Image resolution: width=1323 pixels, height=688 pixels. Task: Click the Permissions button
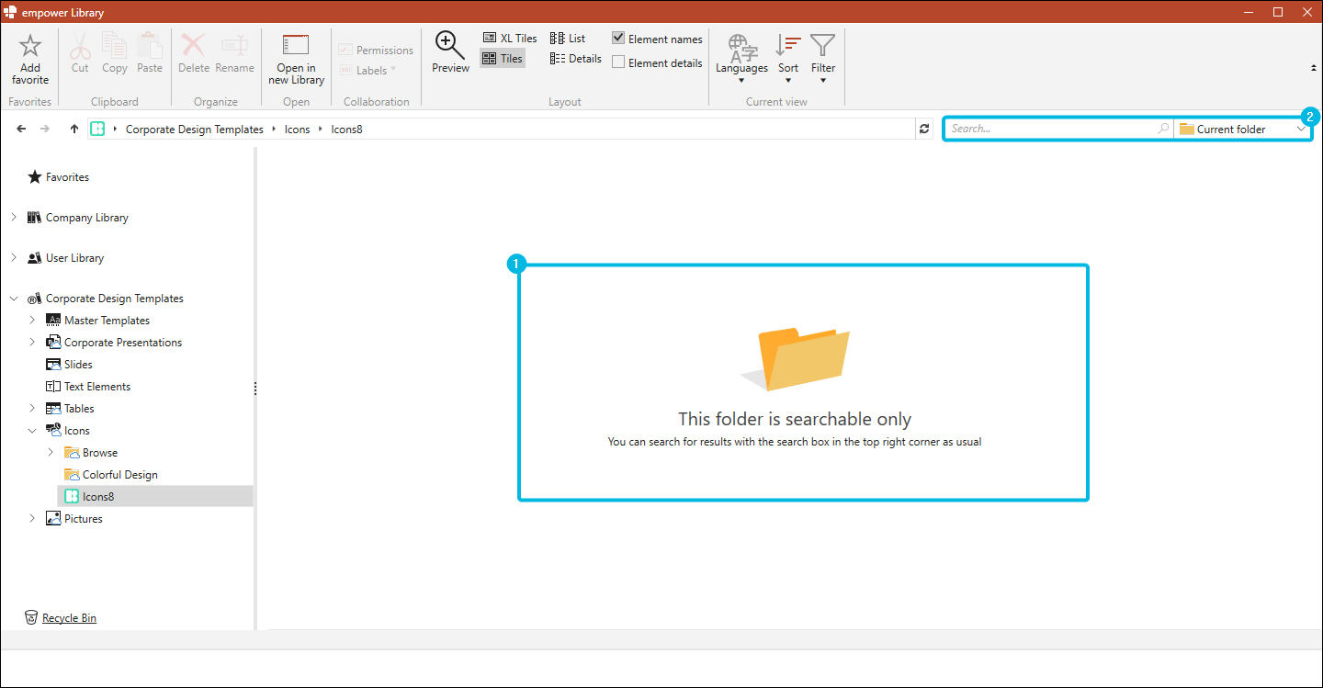pyautogui.click(x=376, y=50)
